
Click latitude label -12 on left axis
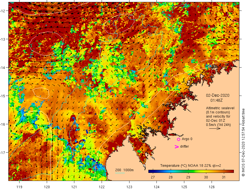point(3,11)
